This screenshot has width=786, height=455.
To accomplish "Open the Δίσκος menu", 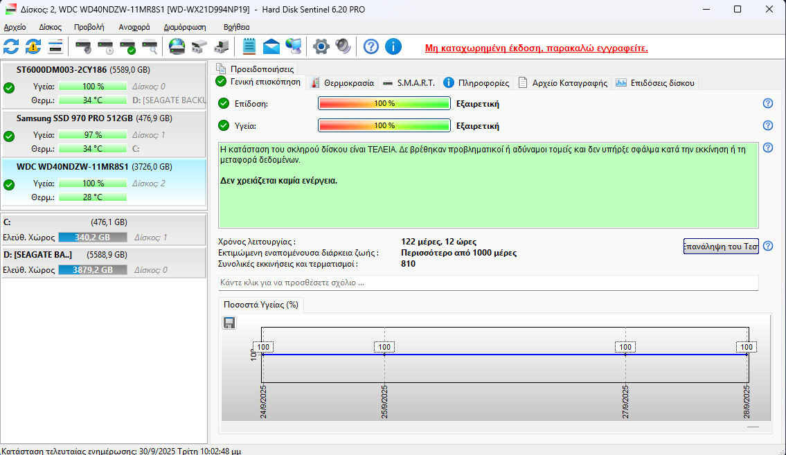I will 51,27.
